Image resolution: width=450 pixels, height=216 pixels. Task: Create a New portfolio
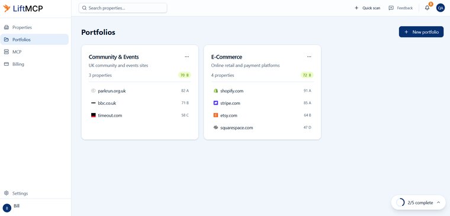pyautogui.click(x=421, y=32)
